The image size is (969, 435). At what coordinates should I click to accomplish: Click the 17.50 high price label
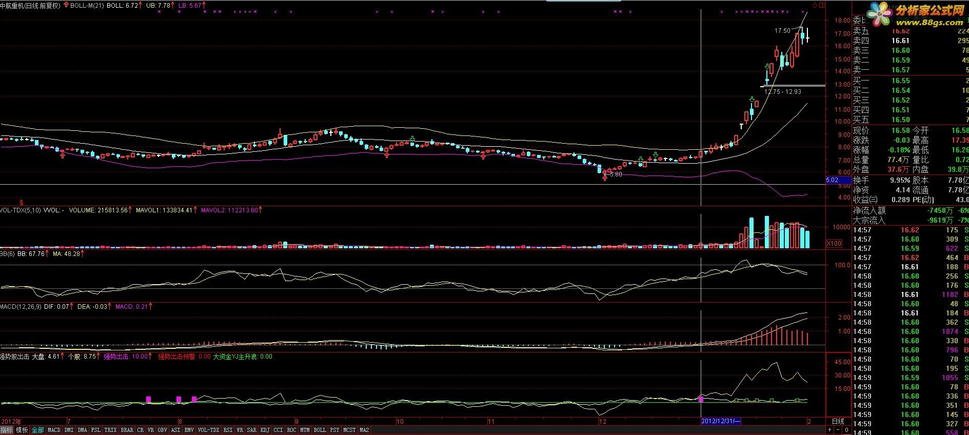point(782,31)
